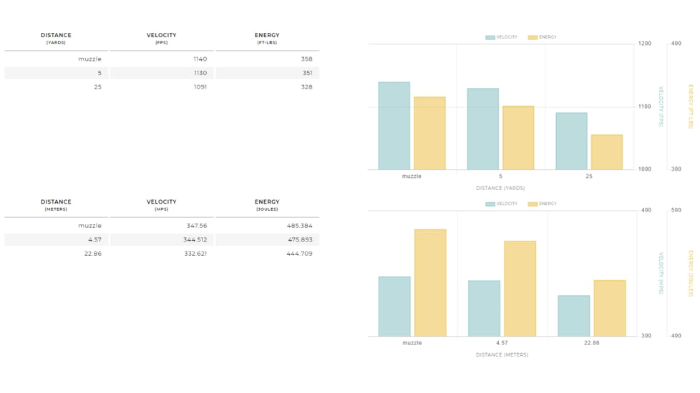Select the 22.86-meter energy bar
This screenshot has height=393, width=700.
609,308
